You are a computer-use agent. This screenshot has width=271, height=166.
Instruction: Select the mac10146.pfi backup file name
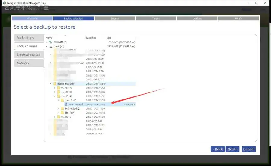(x=76, y=105)
